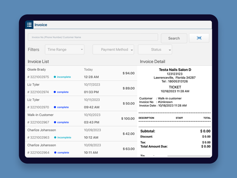Select Charlize Johansson invoice #3221002963
This screenshot has height=178, width=237.
tap(81, 134)
